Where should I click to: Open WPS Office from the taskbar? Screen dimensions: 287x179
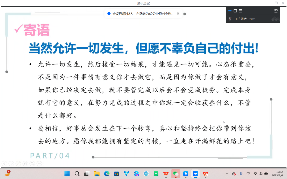[x=166, y=174]
